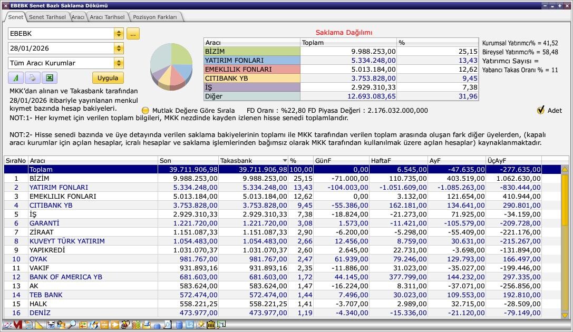Click the BİZİM green color cell in the distribution table
The image size is (573, 332).
(251, 52)
